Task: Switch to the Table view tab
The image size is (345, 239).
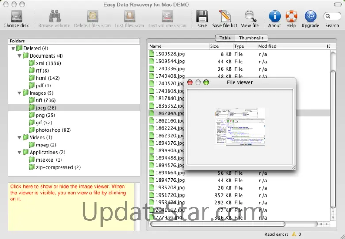Action: [225, 38]
